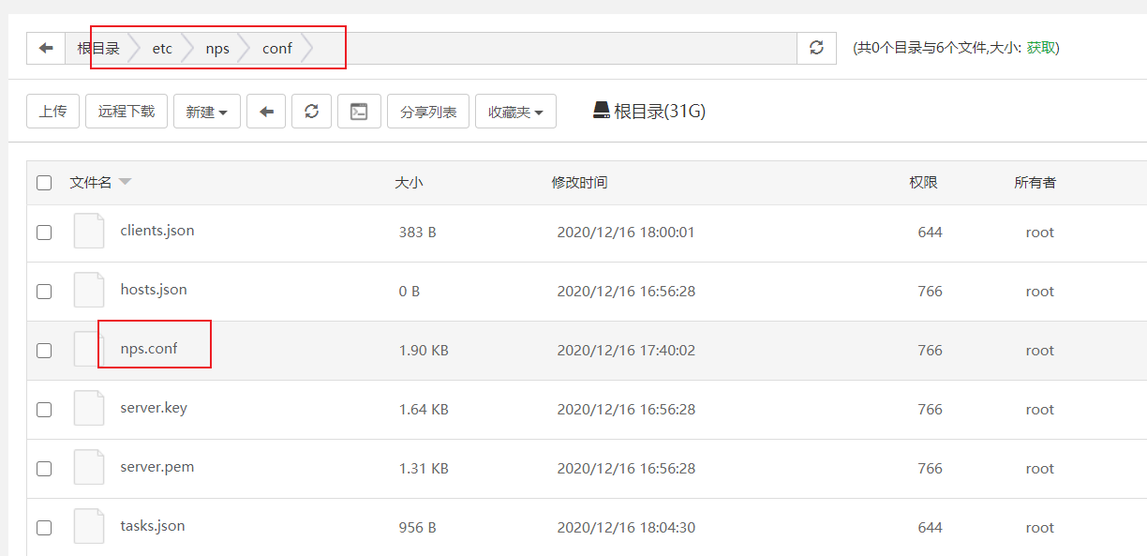This screenshot has width=1147, height=556.
Task: Click the refresh icon beside path bar
Action: pos(816,48)
